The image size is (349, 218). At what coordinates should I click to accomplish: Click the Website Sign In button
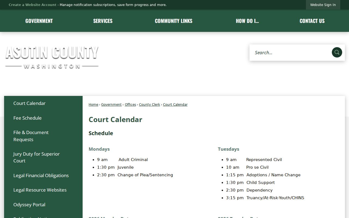323,5
